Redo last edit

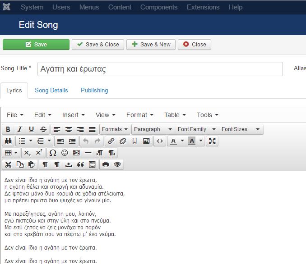[97, 141]
